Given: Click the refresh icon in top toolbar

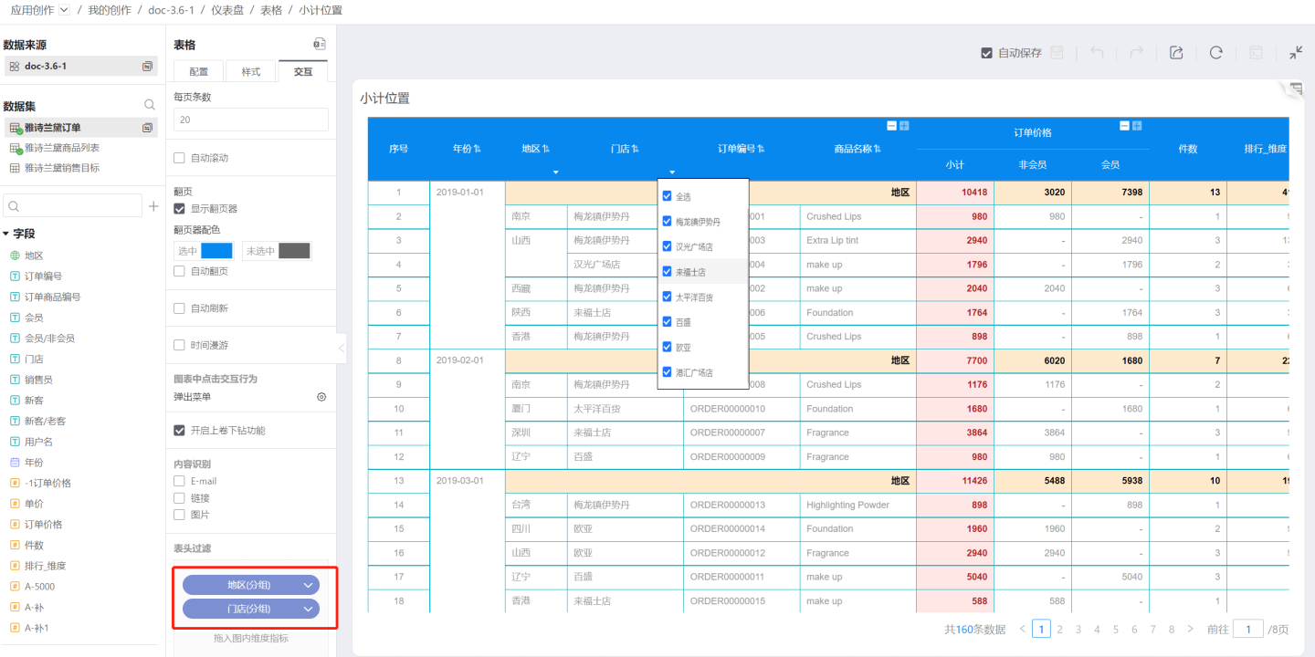Looking at the screenshot, I should click(1215, 53).
